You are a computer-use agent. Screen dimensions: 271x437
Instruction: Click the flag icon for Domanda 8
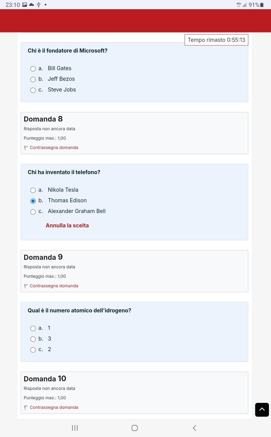26,148
